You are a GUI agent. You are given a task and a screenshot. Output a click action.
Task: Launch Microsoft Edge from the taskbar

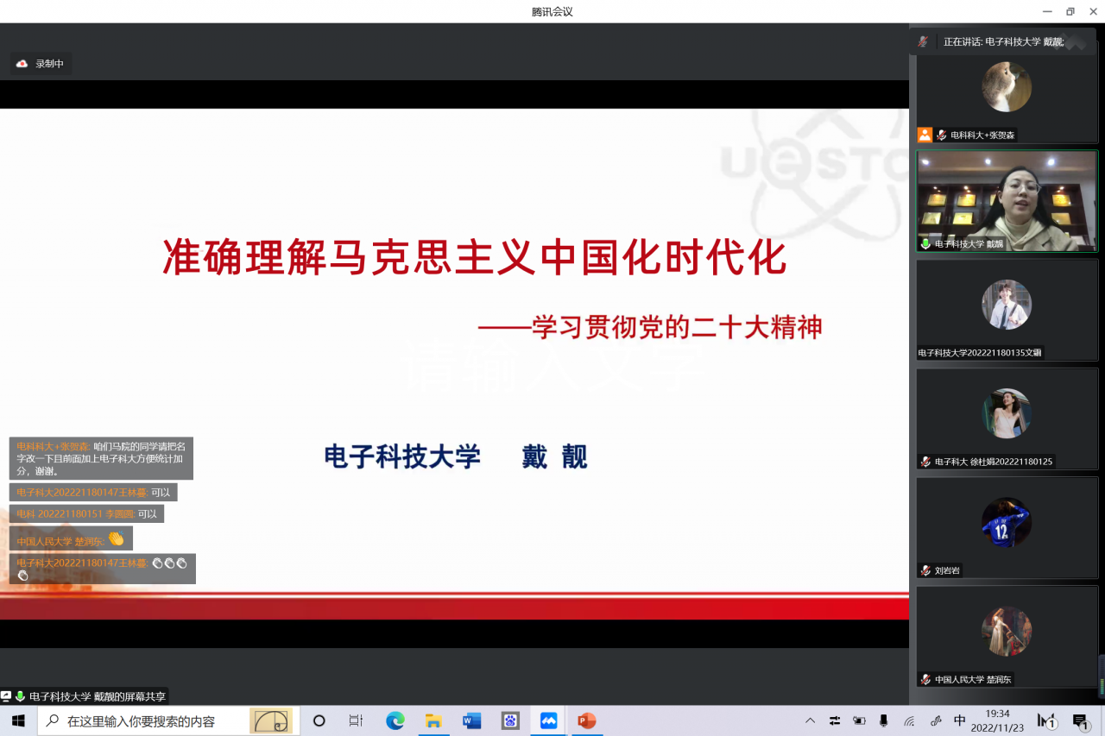click(395, 721)
